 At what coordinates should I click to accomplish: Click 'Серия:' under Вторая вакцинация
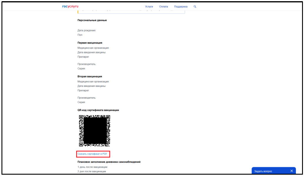point(81,102)
